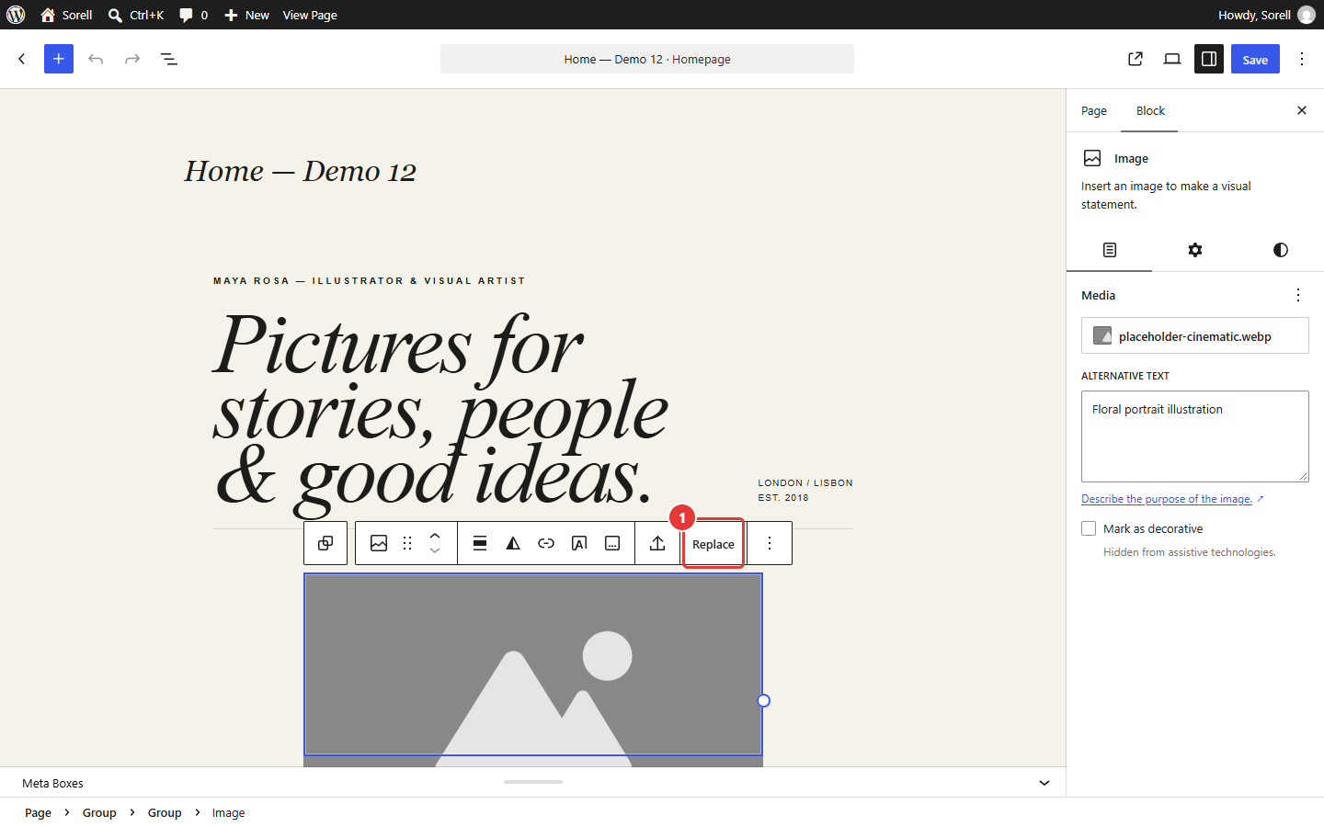The height and width of the screenshot is (827, 1324).
Task: Select the parent Group block button
Action: (x=325, y=543)
